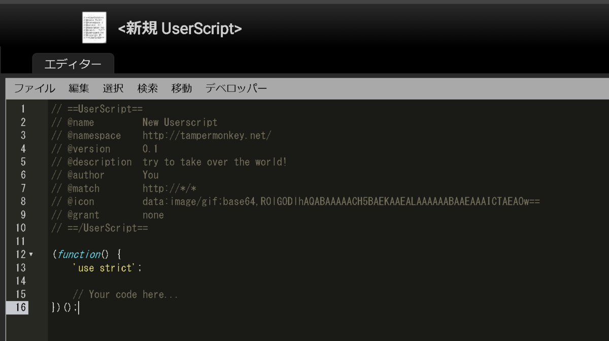
Task: Click line number 1 in gutter
Action: pyautogui.click(x=23, y=109)
